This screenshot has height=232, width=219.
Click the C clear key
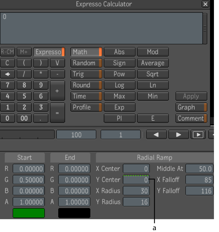coord(7,63)
